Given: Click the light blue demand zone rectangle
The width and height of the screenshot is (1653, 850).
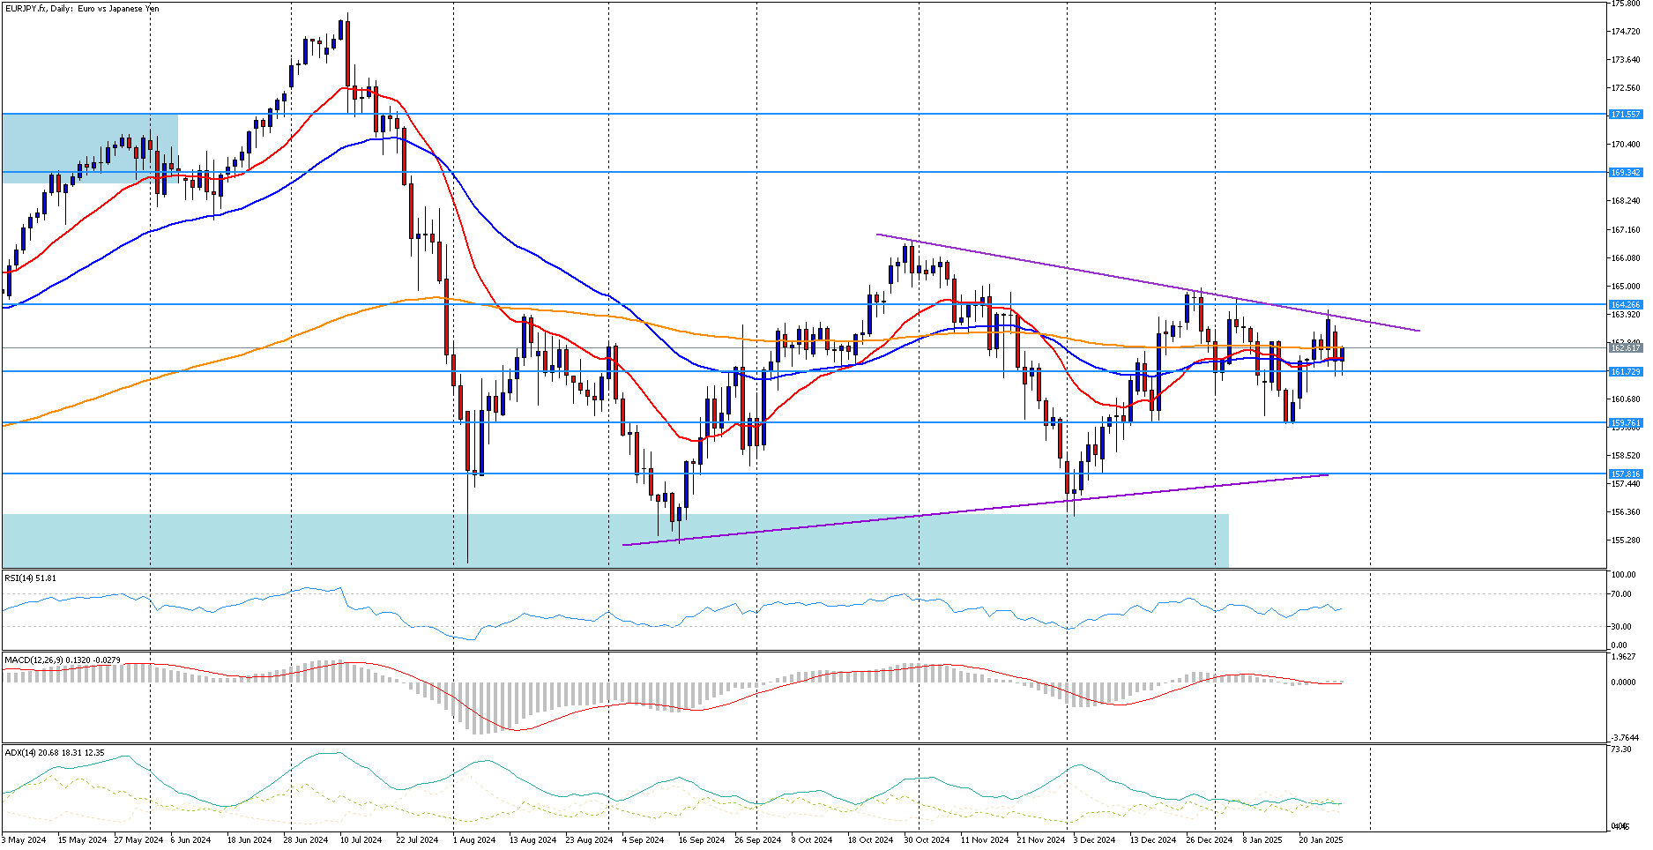Looking at the screenshot, I should (614, 541).
